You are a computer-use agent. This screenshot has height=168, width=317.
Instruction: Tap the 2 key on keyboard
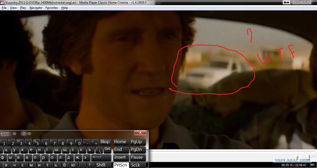[12, 142]
